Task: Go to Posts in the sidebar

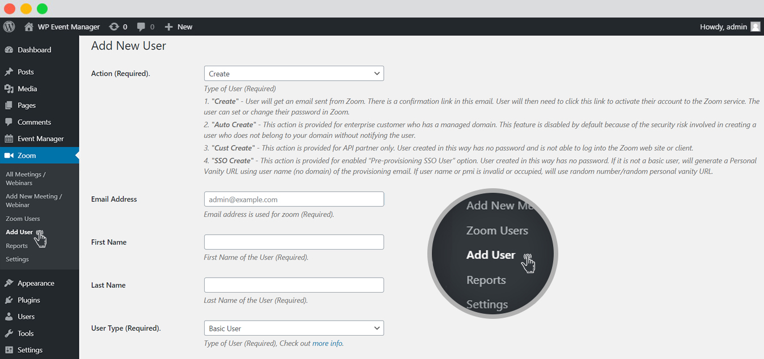Action: tap(26, 72)
